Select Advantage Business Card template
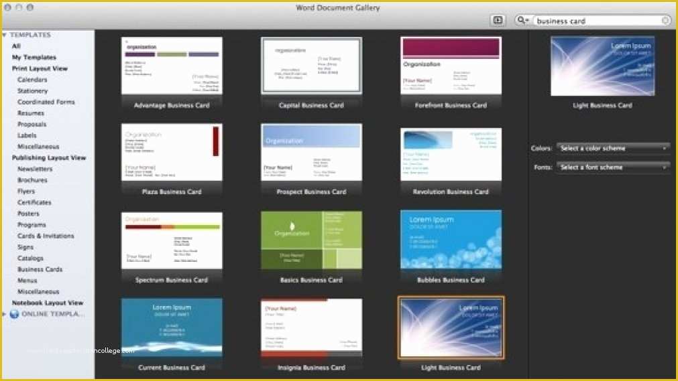 point(172,66)
